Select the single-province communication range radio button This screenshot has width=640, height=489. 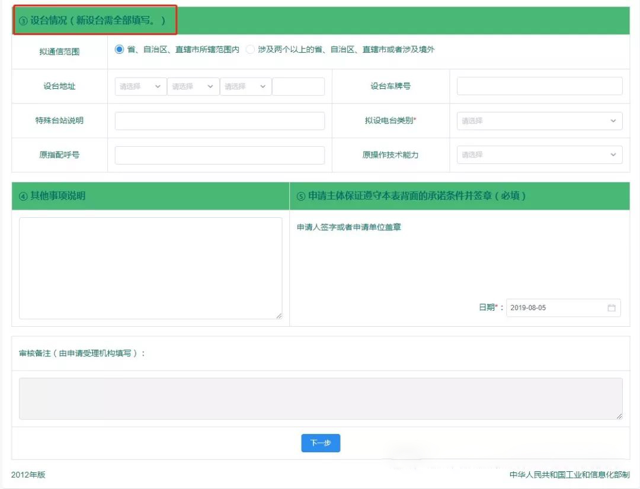[x=119, y=50]
